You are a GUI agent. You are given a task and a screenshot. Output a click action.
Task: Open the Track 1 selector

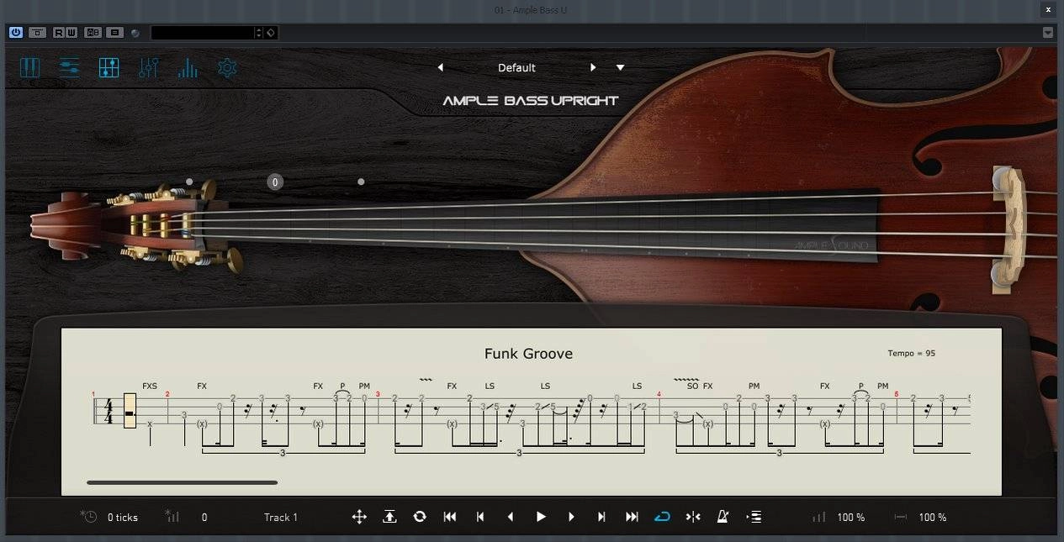click(281, 518)
